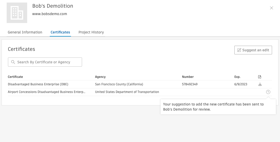Click the Certificate column header
Screen dimensions: 280x142
[x=15, y=77]
